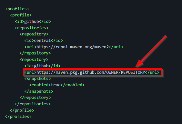Click the closing </snapshots> tag line
182x124 pixels.
click(x=39, y=91)
